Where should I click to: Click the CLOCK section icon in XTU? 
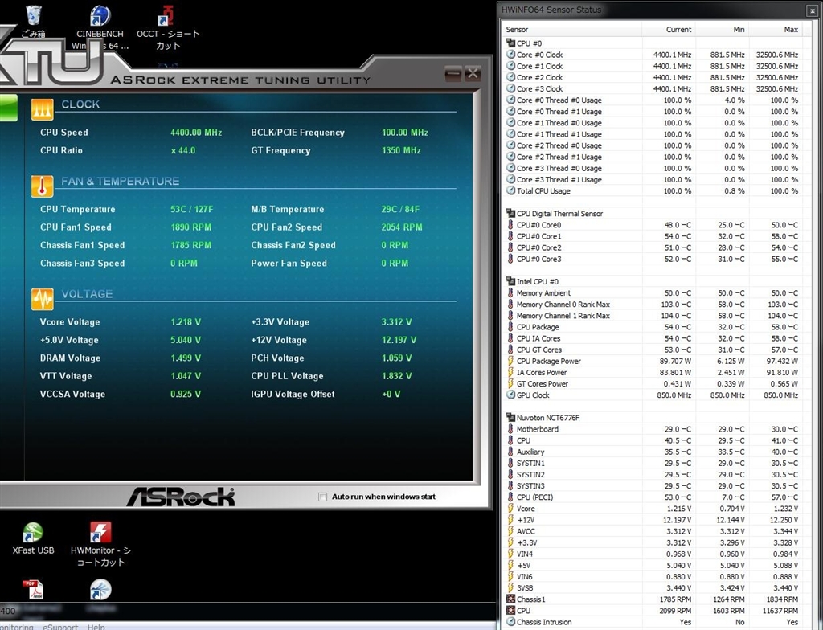coord(42,109)
